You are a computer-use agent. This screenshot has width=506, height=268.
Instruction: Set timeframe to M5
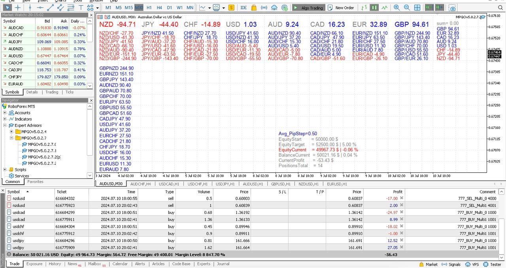pos(119,8)
